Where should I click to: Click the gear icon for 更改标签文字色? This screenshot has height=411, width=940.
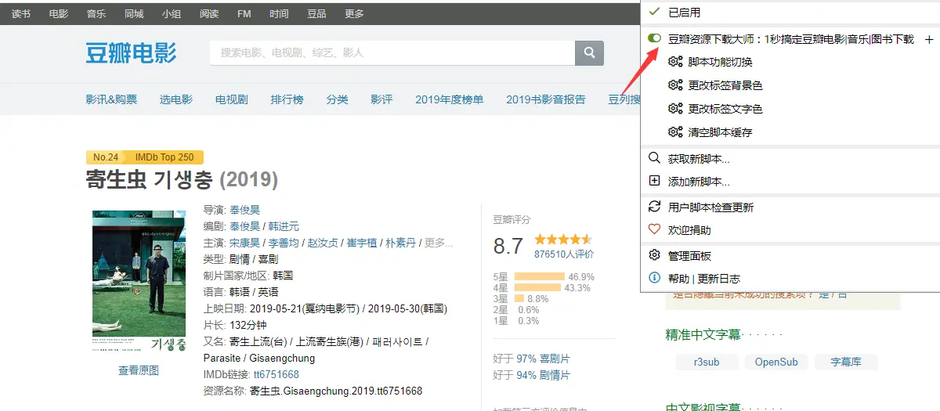[x=675, y=109]
